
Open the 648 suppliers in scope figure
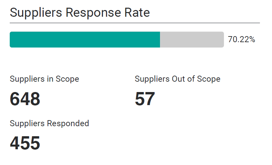(x=25, y=99)
